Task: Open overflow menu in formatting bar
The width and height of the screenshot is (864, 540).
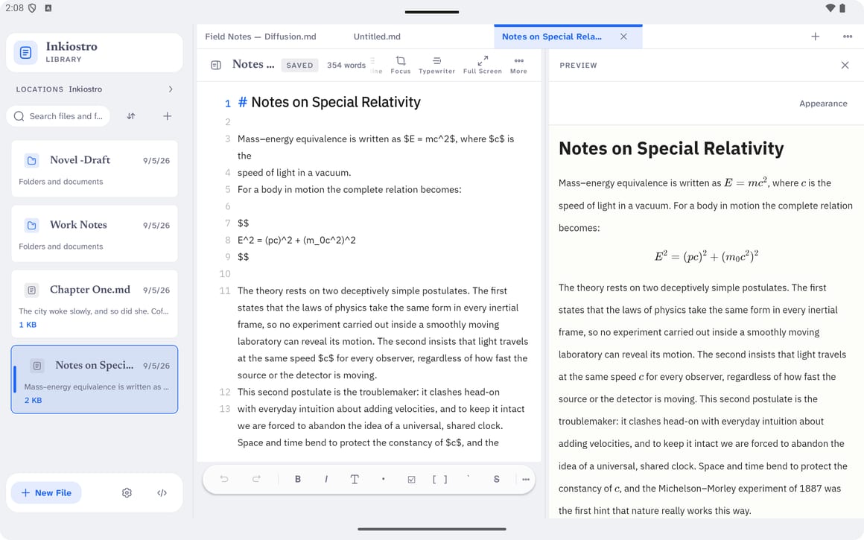Action: click(526, 479)
